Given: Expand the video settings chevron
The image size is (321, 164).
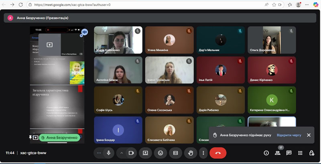Looking at the screenshot, I should [122, 153].
